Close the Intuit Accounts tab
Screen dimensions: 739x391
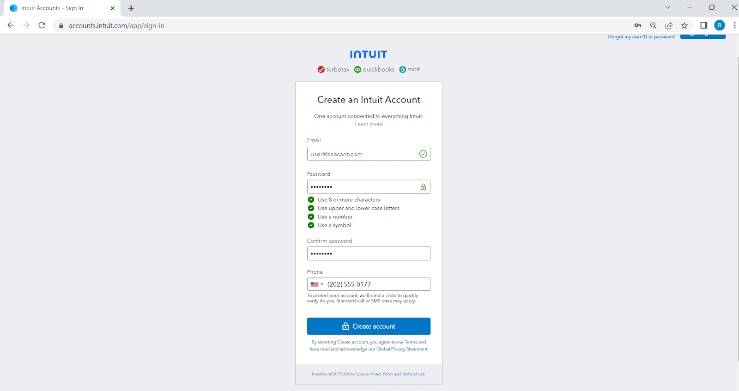113,8
